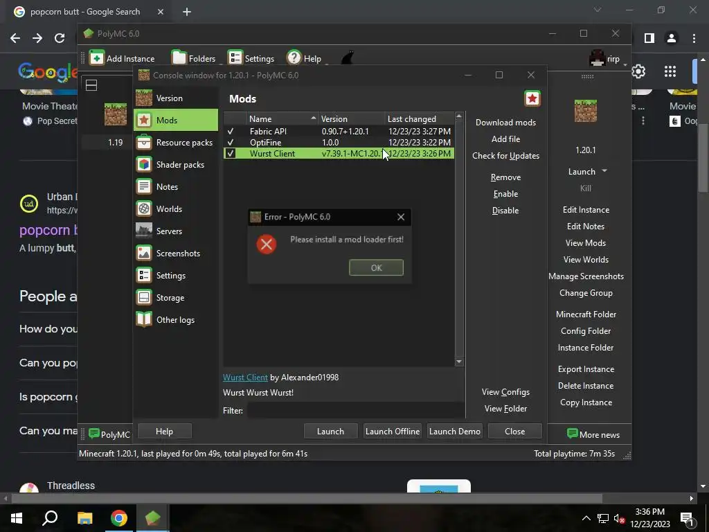Click the mod Filter input field
The width and height of the screenshot is (709, 532).
(355, 411)
